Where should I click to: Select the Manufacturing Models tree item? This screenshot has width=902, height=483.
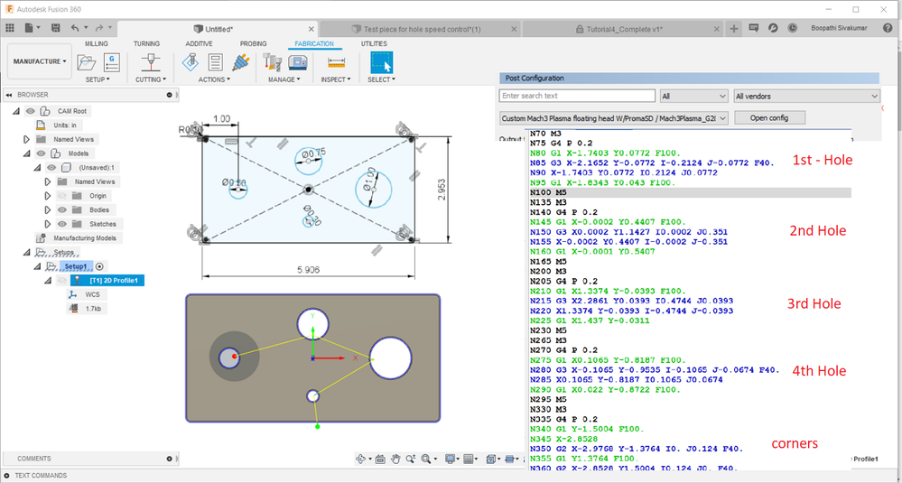click(x=77, y=238)
